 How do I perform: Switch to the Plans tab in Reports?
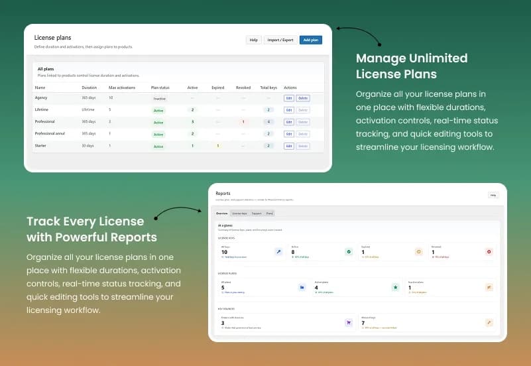pos(270,213)
